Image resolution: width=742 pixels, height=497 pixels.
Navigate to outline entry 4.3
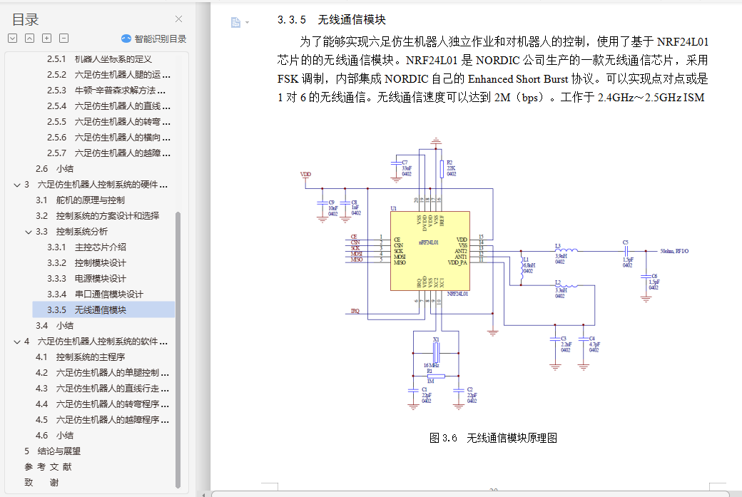(102, 388)
